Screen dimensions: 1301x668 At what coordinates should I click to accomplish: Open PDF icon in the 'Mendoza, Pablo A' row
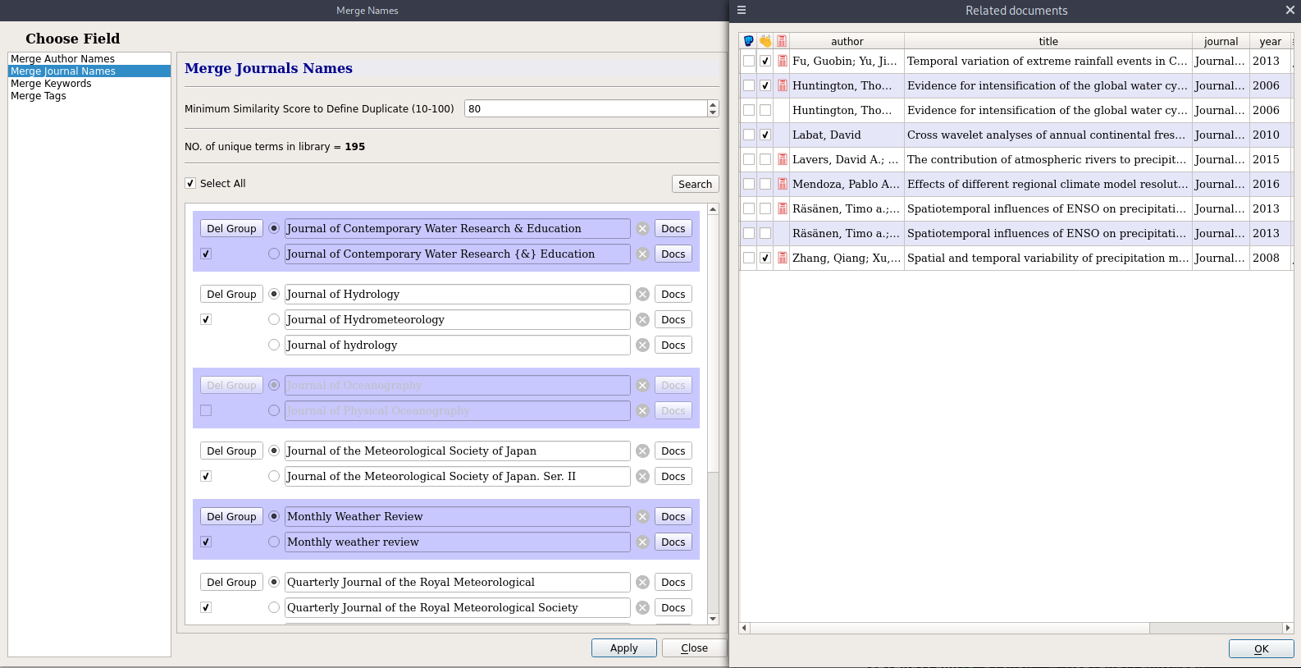(x=783, y=184)
